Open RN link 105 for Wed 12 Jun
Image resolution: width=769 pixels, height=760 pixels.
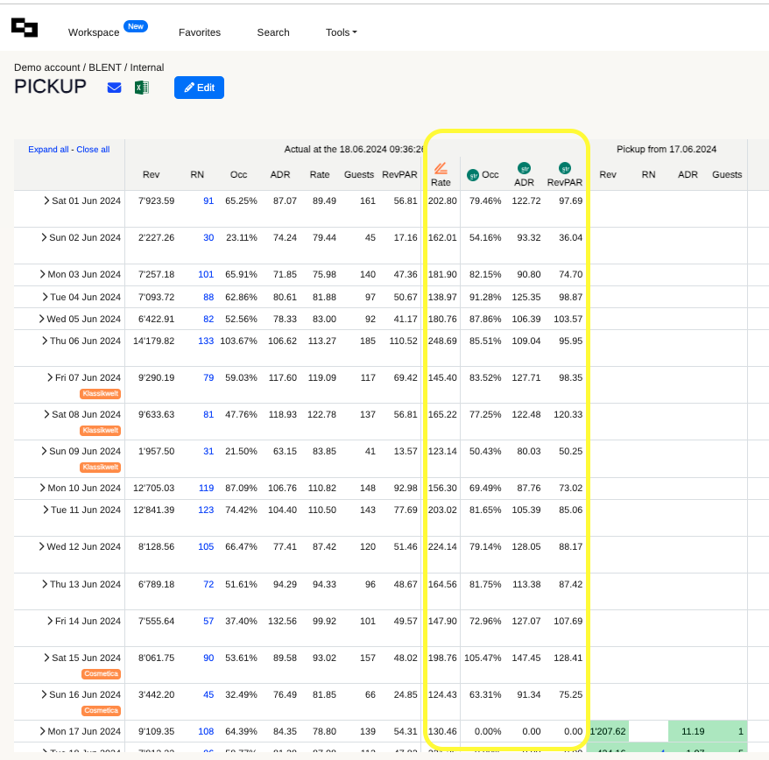pos(206,546)
